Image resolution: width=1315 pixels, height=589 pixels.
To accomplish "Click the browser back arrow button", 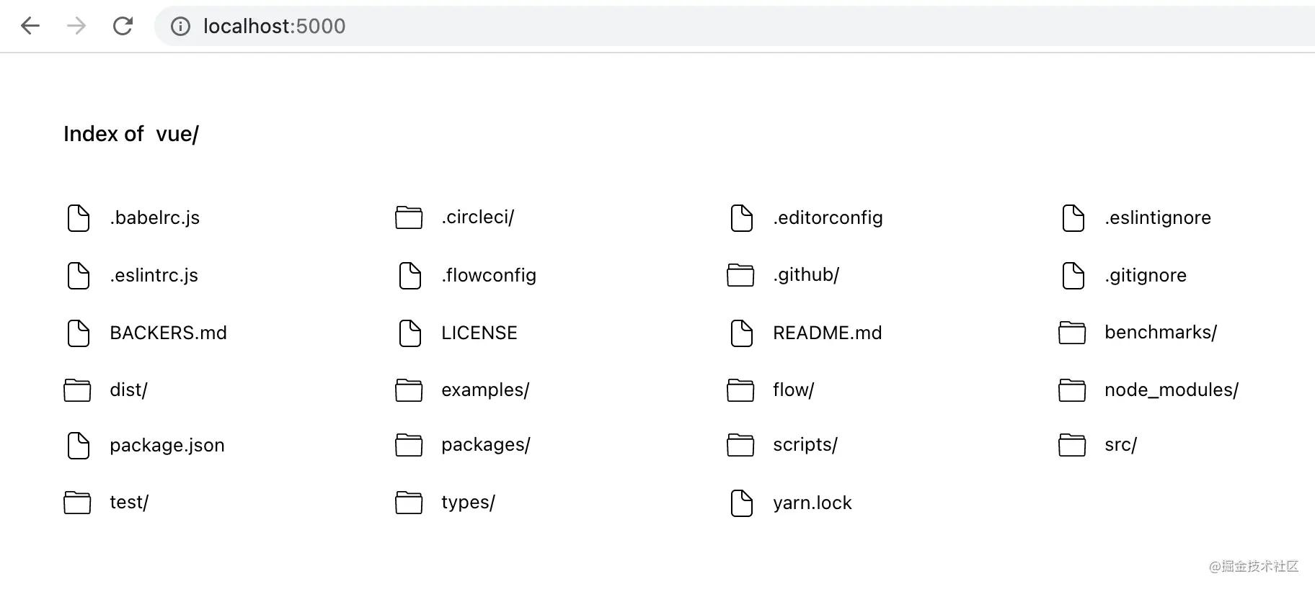I will [30, 26].
